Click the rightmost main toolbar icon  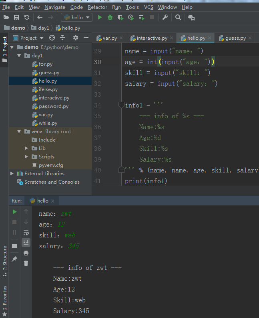[191, 18]
